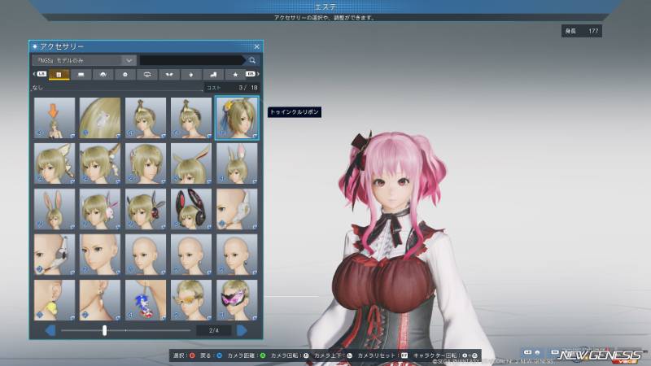Close the アクセサリー panel
651x366 pixels.
tap(256, 46)
